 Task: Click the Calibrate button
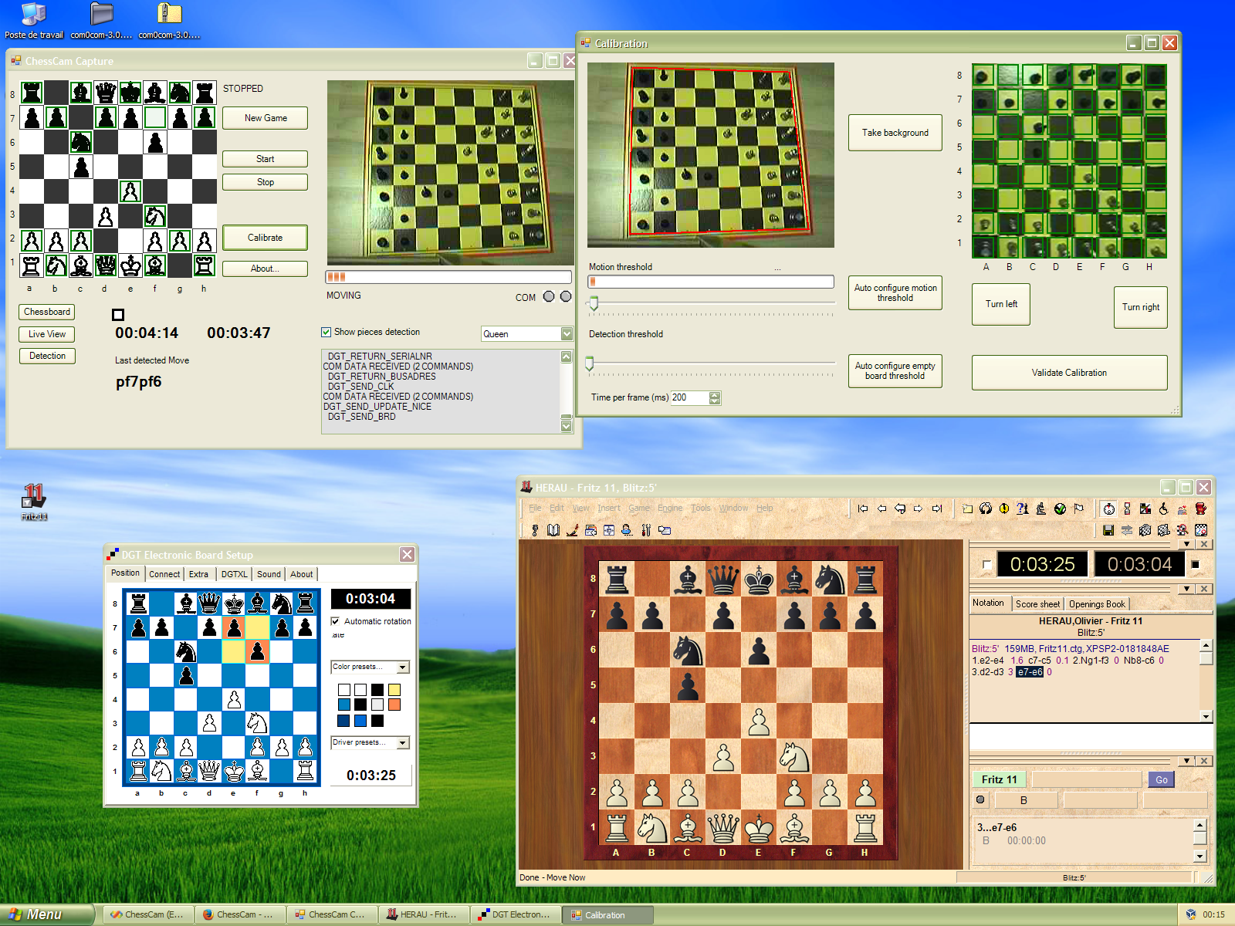266,238
